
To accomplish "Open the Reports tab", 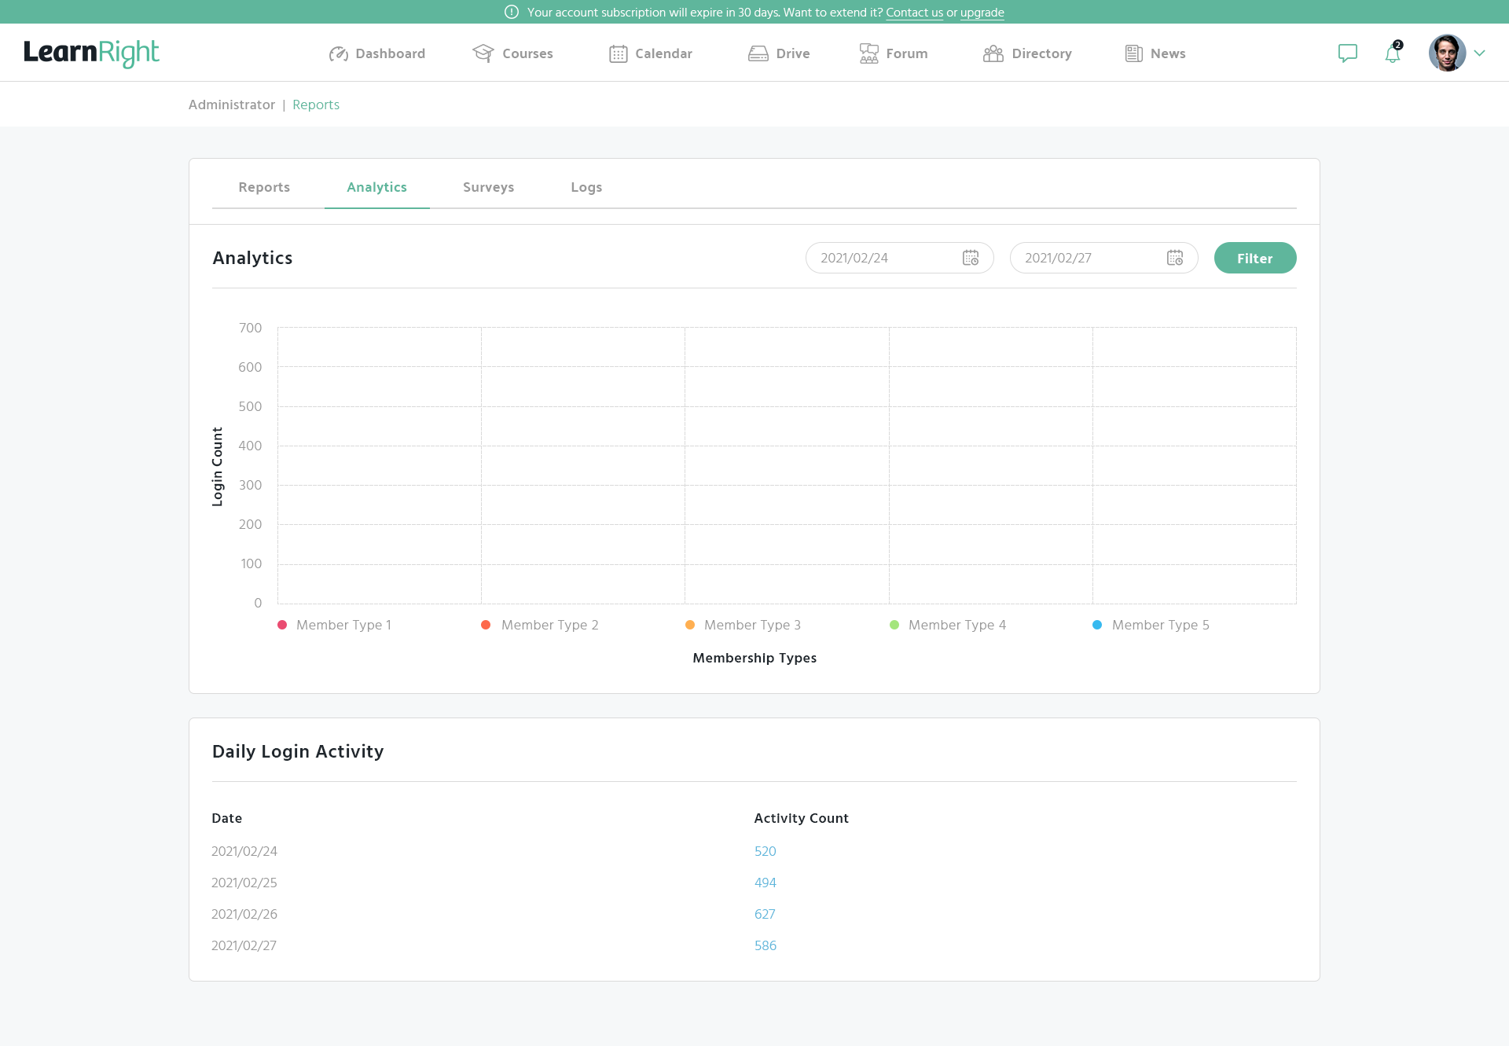I will [264, 187].
